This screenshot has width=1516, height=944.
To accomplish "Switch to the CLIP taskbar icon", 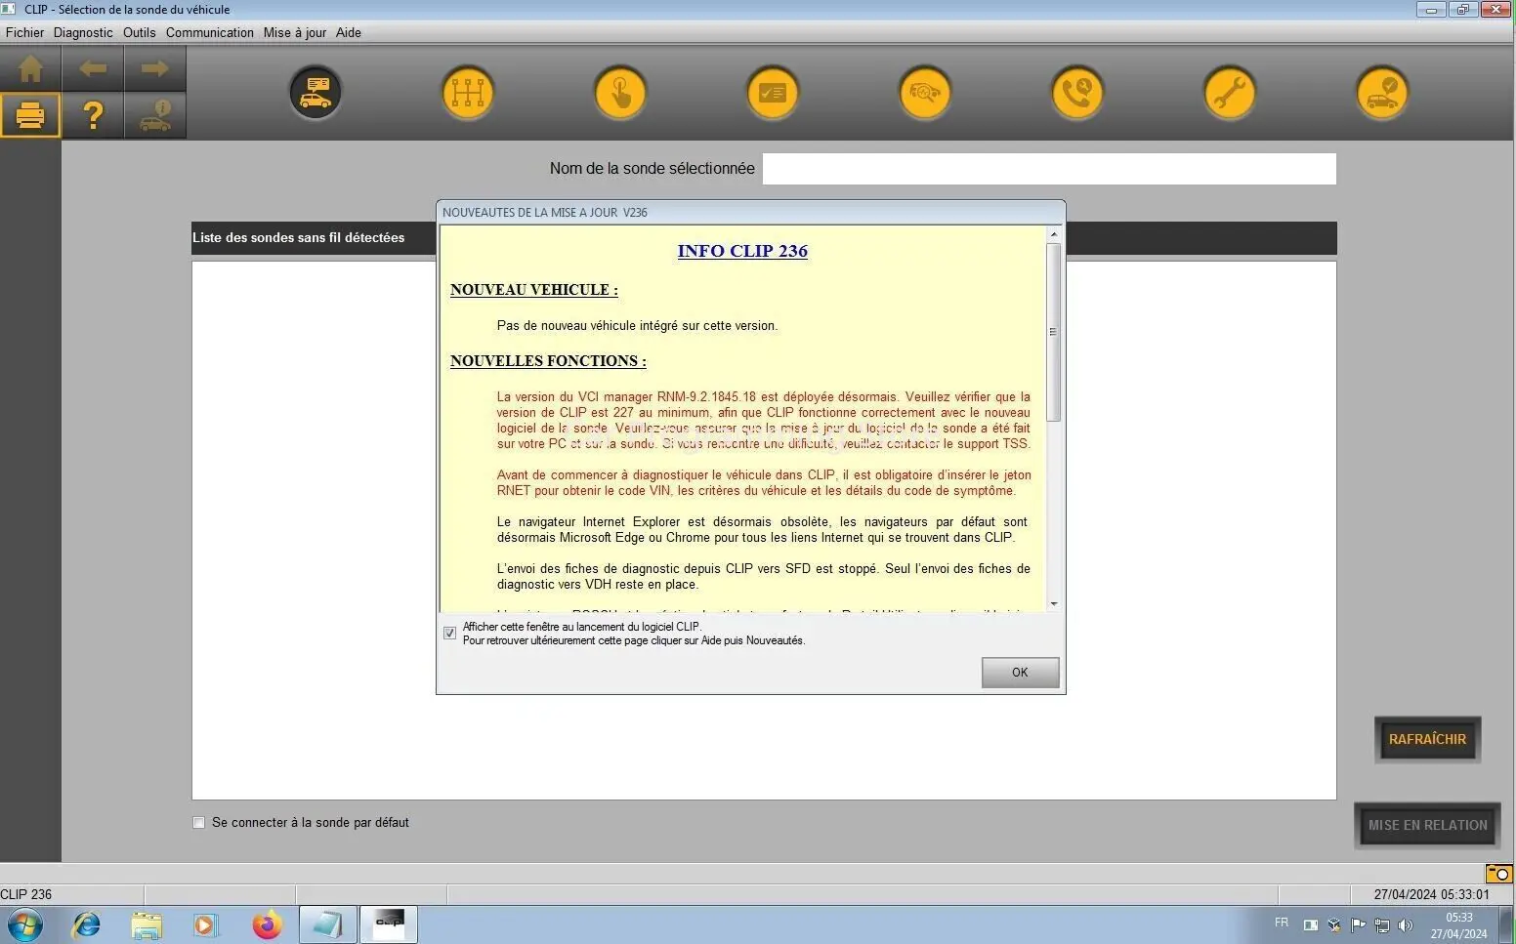I will (389, 924).
